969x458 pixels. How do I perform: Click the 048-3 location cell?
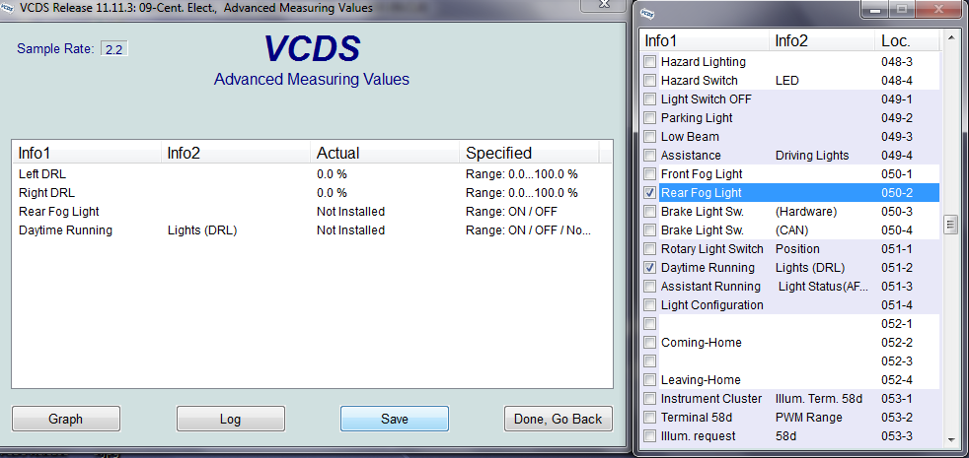point(896,62)
